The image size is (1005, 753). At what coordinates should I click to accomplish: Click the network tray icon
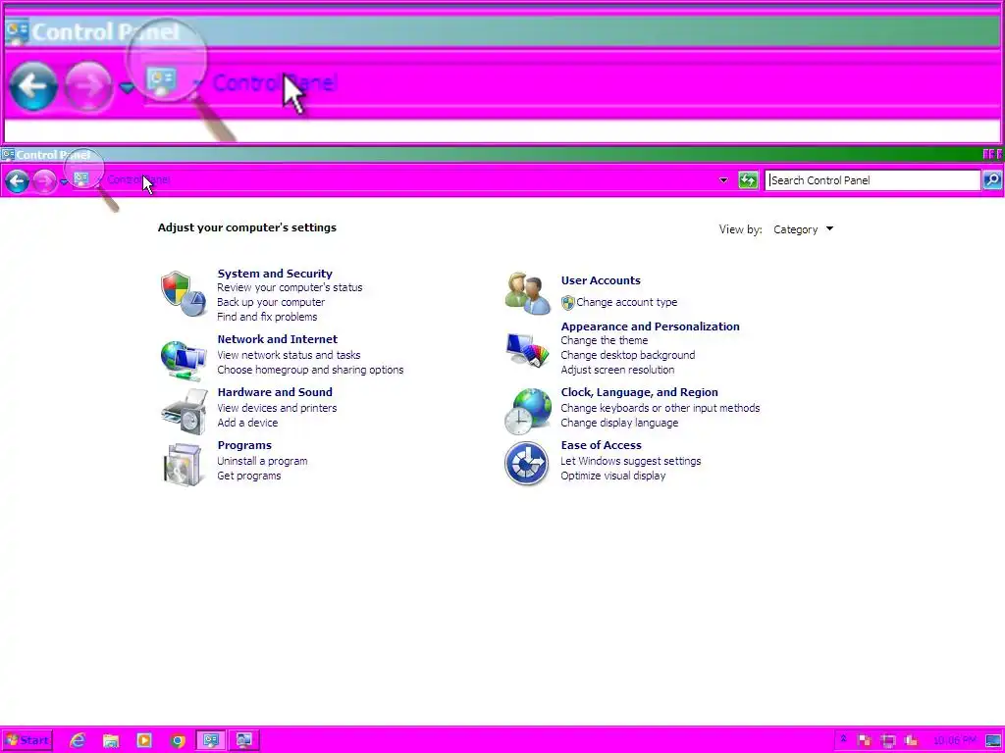(887, 741)
